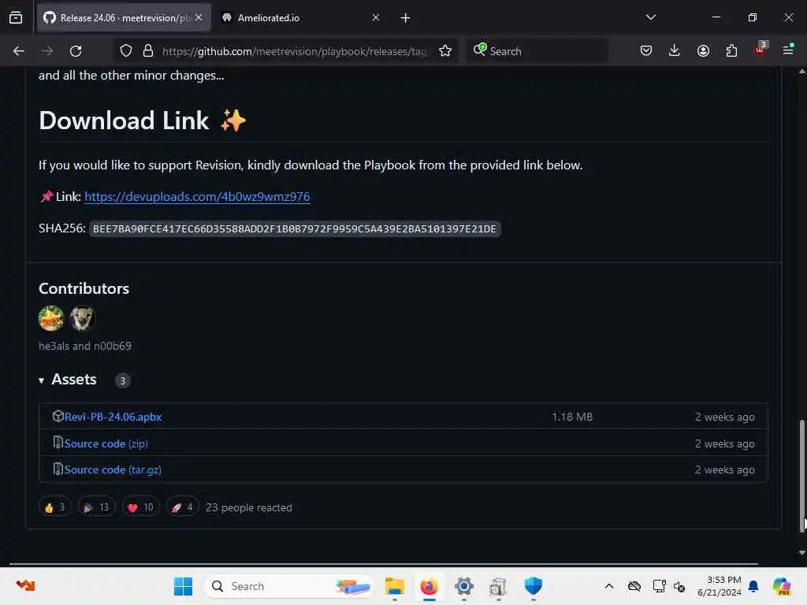The width and height of the screenshot is (807, 605).
Task: Open Settings gear in taskbar
Action: (463, 586)
